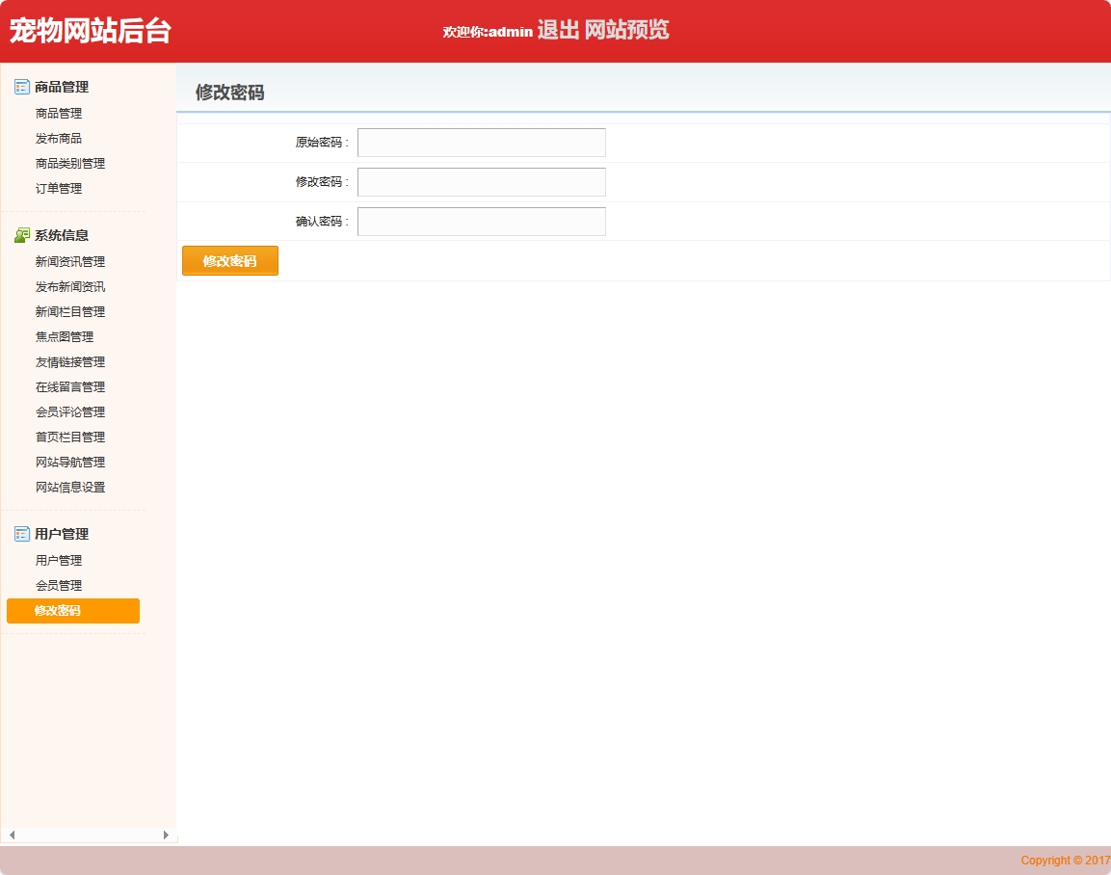Click the 用户管理 section header icon
Screen dimensions: 1111x875
(x=22, y=534)
